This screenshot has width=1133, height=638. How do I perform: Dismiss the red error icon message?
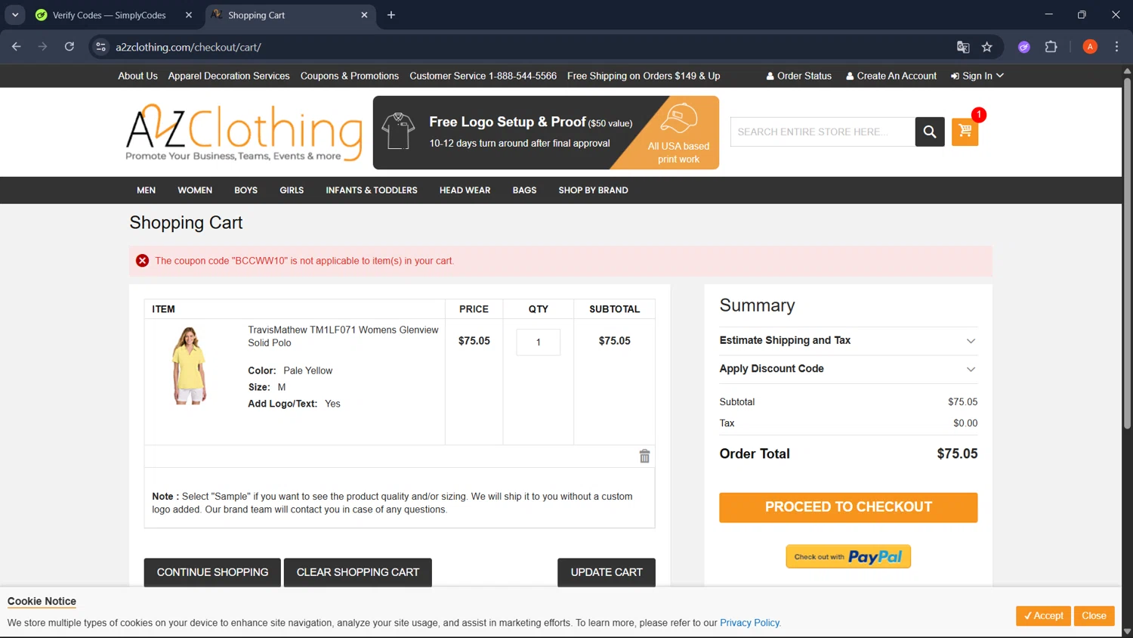[x=142, y=261]
